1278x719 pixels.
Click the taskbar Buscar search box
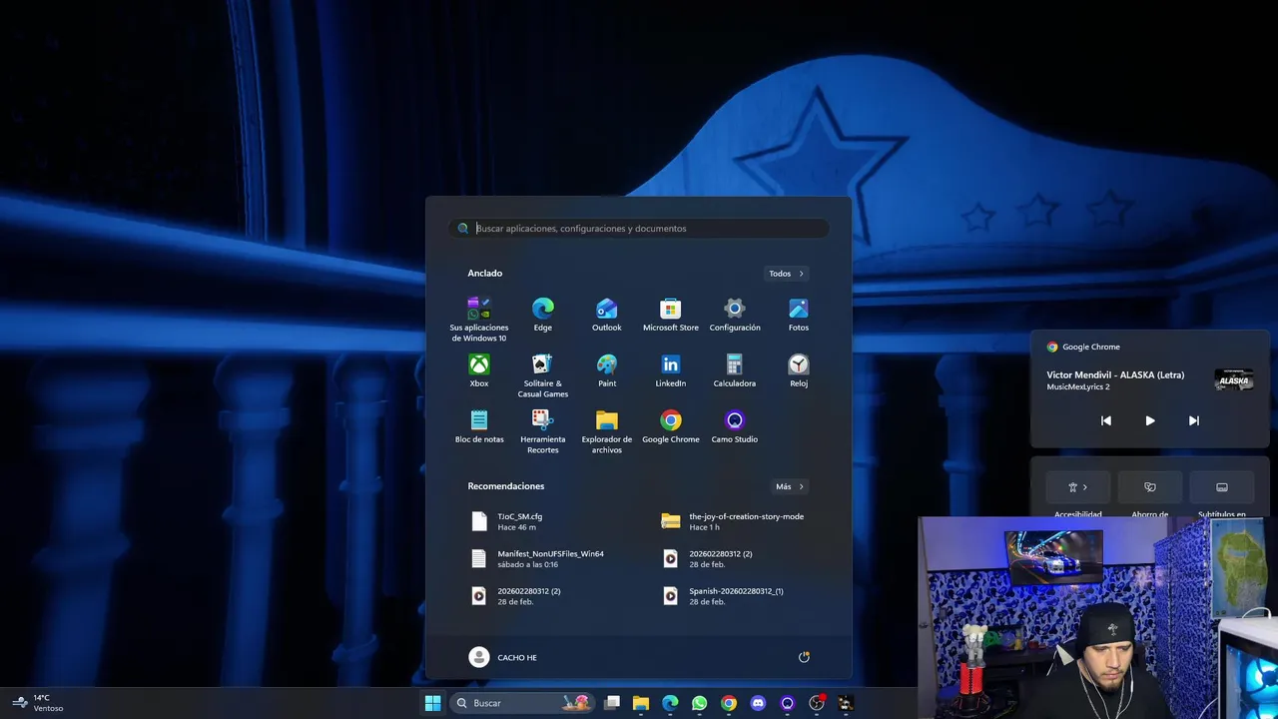(x=522, y=703)
